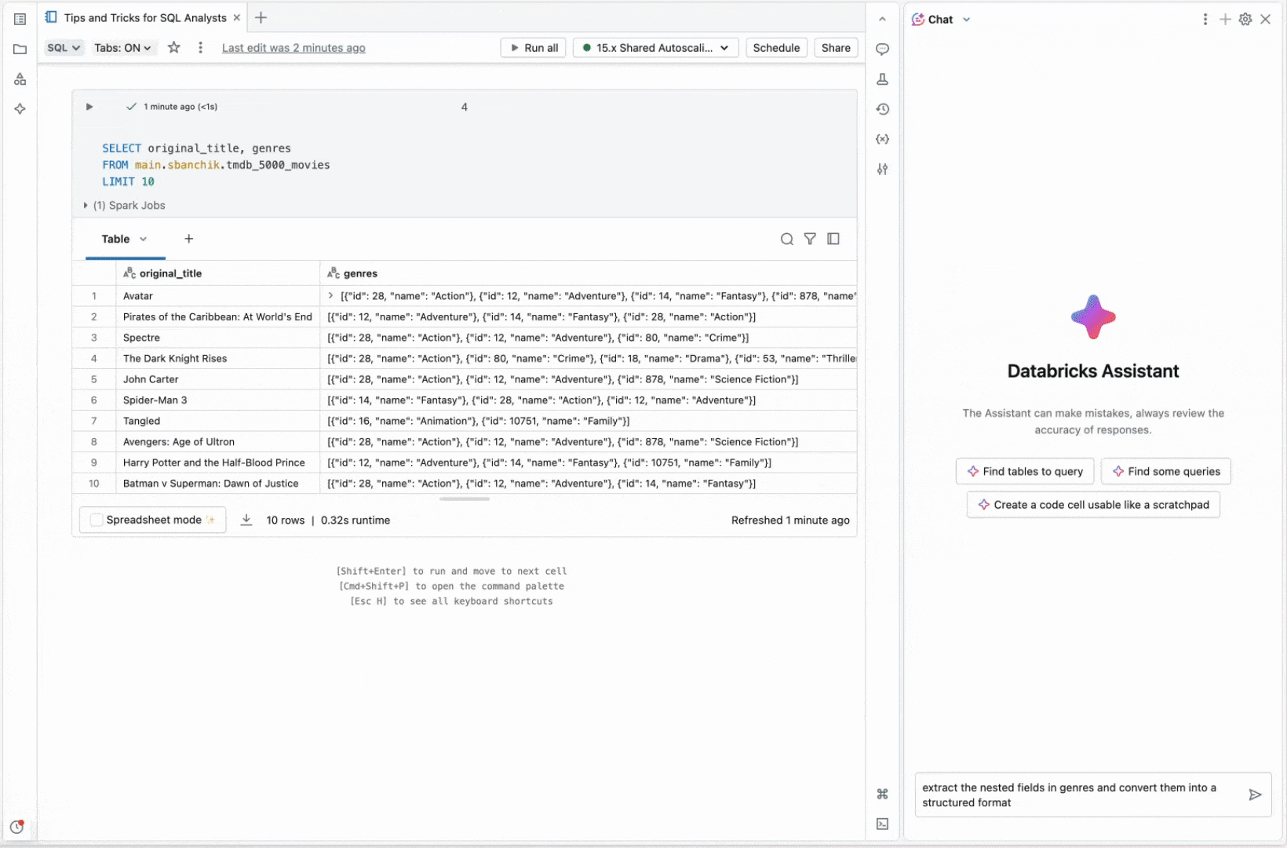Toggle the favorite star for this notebook
1287x848 pixels.
pos(173,47)
